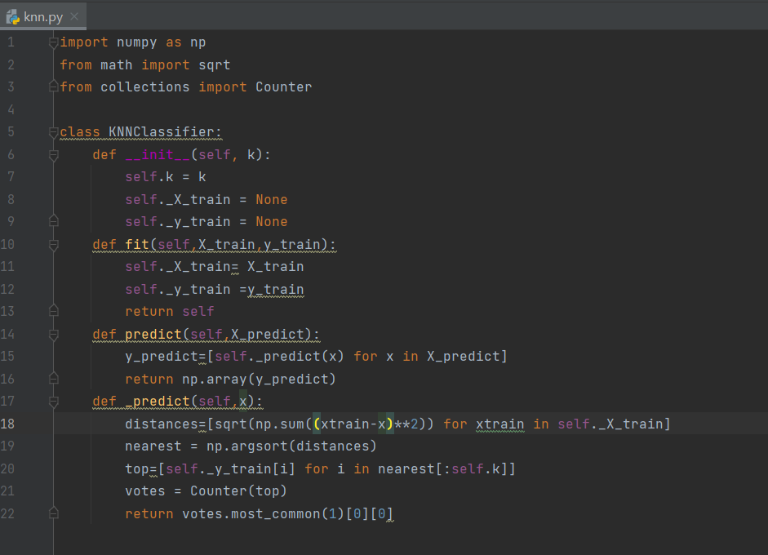Click 'distances' variable on line 18
The height and width of the screenshot is (555, 768).
(x=161, y=424)
